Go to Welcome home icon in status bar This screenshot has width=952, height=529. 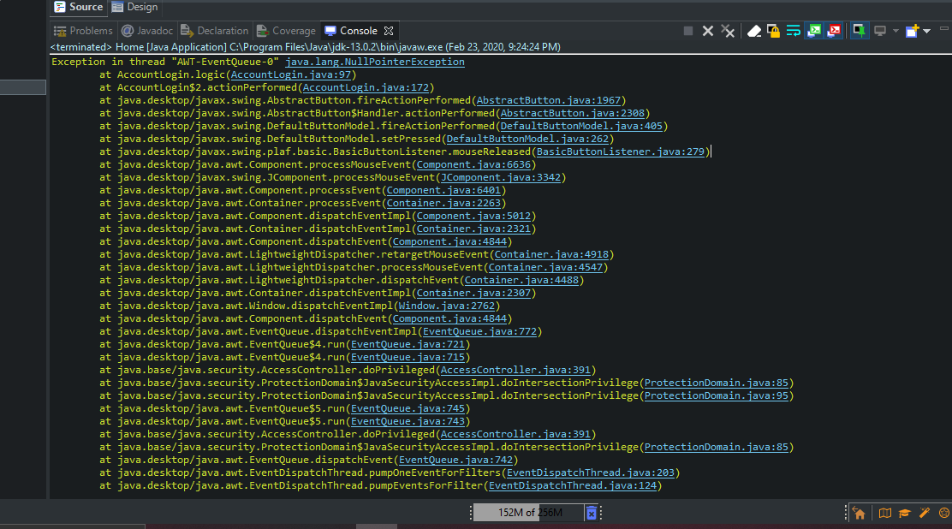tap(859, 514)
